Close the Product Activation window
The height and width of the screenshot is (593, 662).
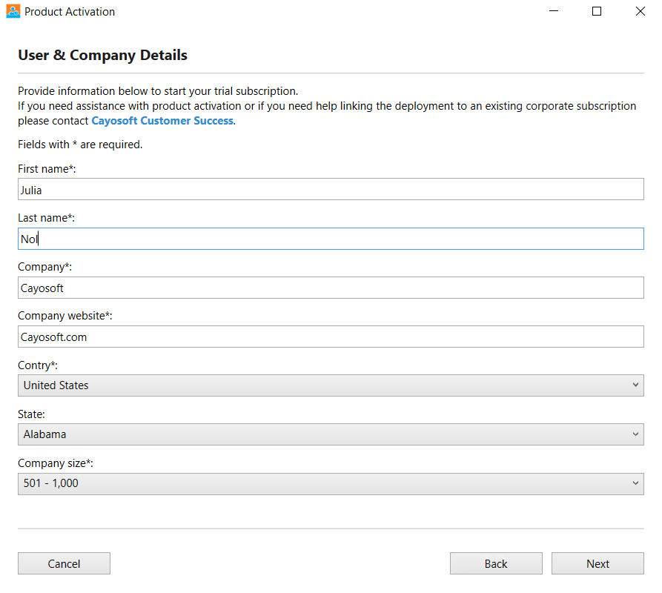point(640,11)
